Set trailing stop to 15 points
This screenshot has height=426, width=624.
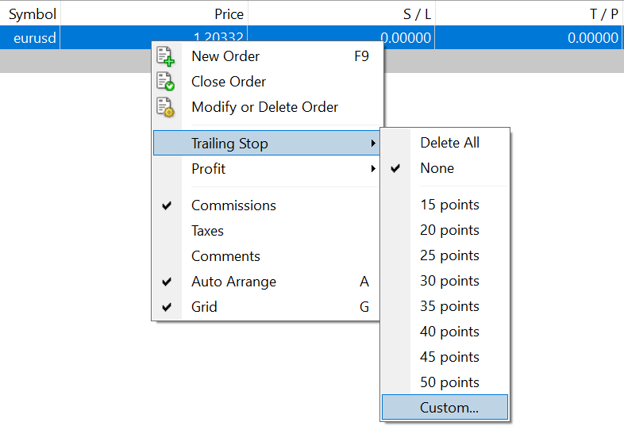[445, 205]
